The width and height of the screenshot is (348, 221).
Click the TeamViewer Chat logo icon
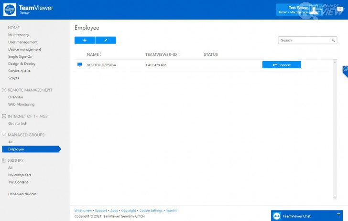coord(277,216)
